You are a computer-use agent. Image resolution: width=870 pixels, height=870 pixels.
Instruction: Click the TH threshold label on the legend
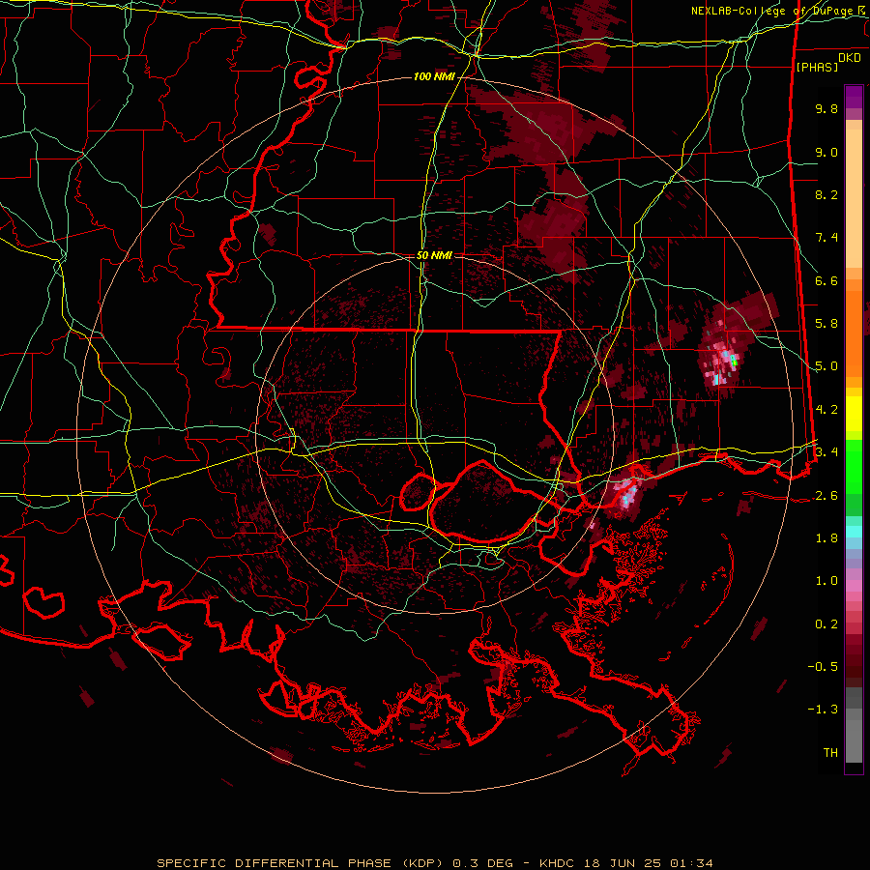830,752
